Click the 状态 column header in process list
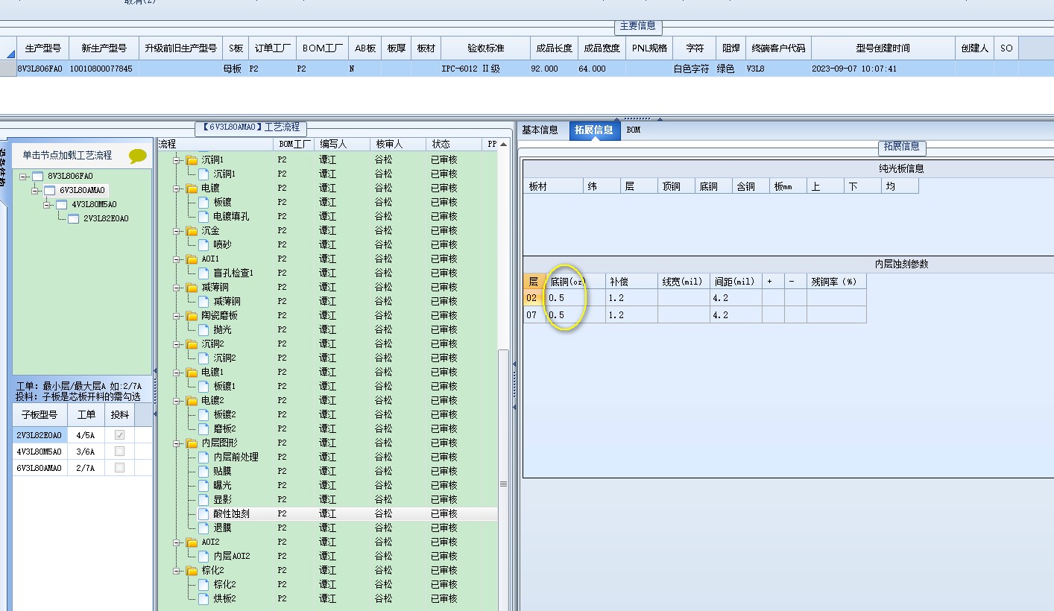 click(x=454, y=144)
